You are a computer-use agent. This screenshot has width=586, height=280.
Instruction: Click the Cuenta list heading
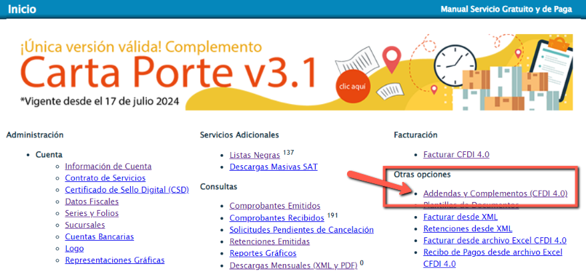tap(49, 155)
